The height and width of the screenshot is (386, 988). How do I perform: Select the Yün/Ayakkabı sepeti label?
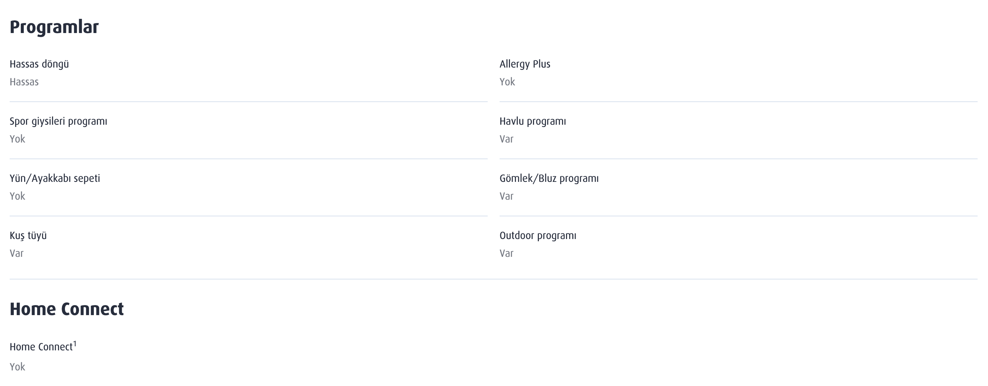[55, 179]
